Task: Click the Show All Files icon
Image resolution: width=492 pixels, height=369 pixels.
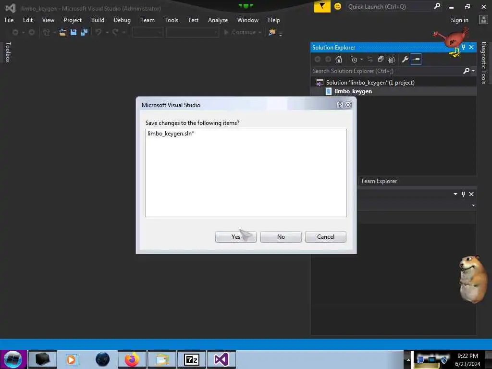Action: click(391, 59)
